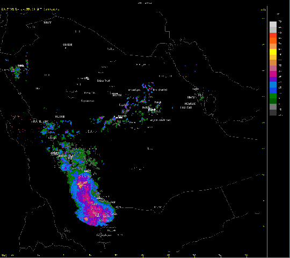Select the light blue legend swatch
This screenshot has width=290, height=258.
coord(273,85)
